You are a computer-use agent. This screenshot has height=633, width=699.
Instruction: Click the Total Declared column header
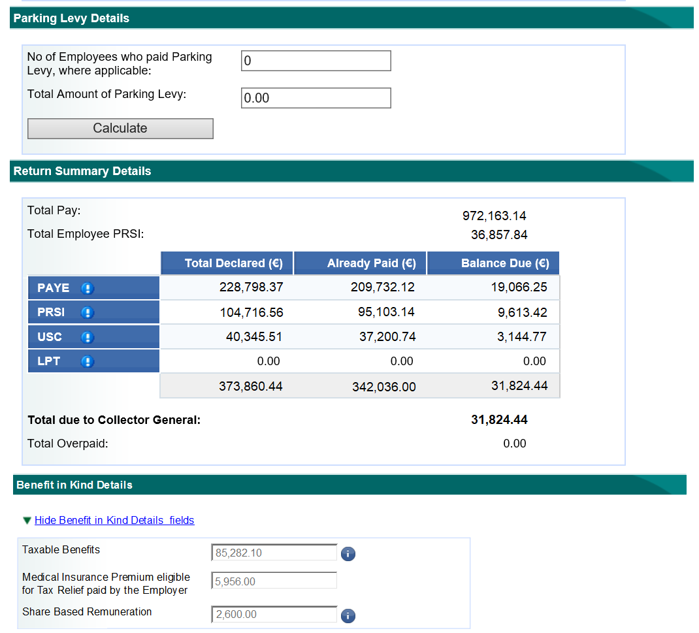click(227, 263)
